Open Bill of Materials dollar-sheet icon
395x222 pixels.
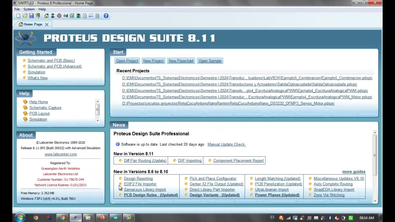85,16
